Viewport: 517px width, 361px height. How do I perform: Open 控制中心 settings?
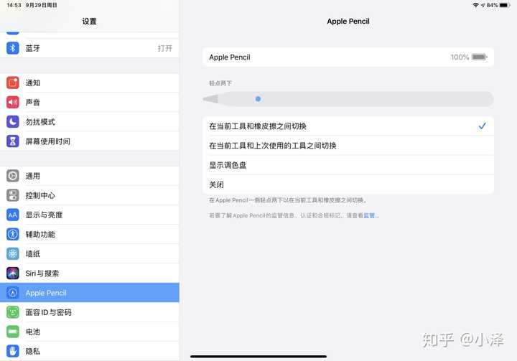pyautogui.click(x=89, y=195)
